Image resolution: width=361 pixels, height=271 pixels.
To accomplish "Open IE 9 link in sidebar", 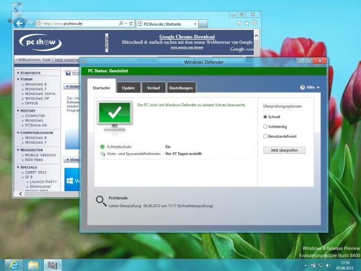I will [28, 177].
